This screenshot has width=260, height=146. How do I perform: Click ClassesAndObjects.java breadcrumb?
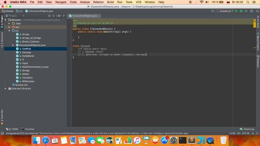39,11
